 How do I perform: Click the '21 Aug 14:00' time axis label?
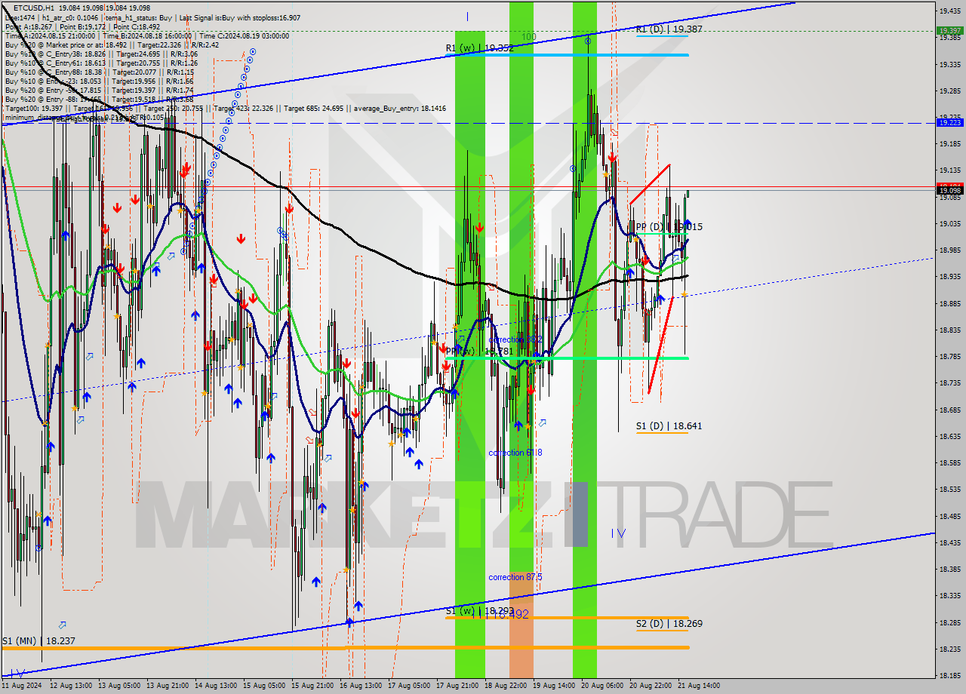click(x=699, y=686)
